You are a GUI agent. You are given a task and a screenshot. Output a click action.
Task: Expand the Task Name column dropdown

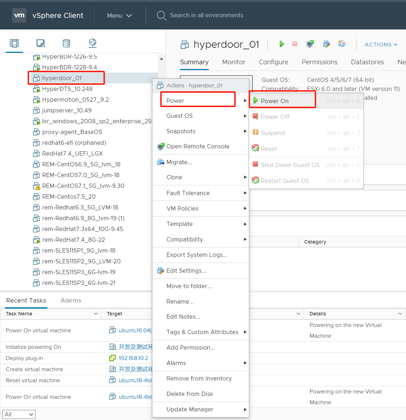pos(96,314)
